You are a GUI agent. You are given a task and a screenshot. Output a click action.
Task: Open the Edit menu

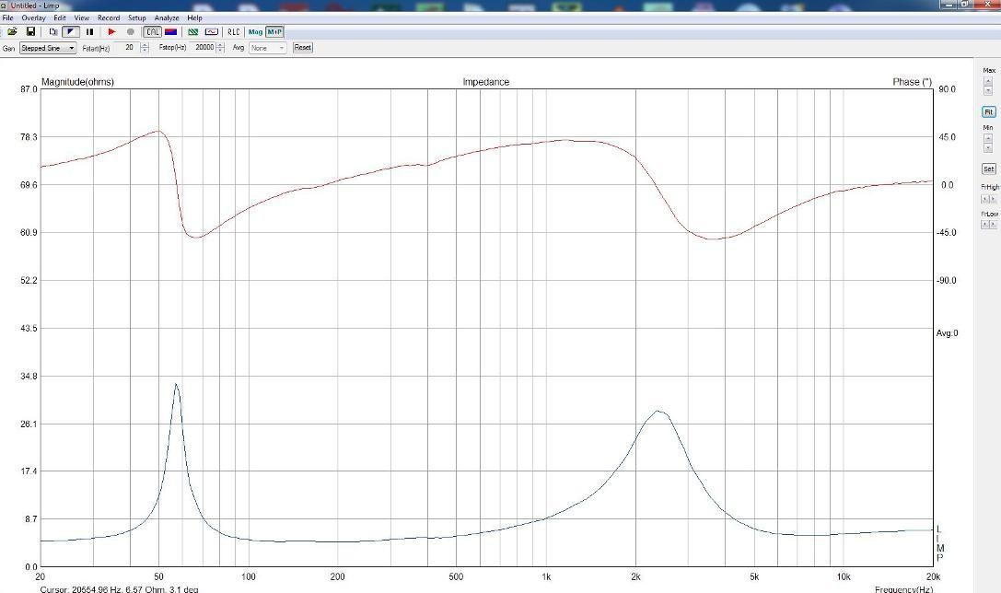click(x=59, y=17)
